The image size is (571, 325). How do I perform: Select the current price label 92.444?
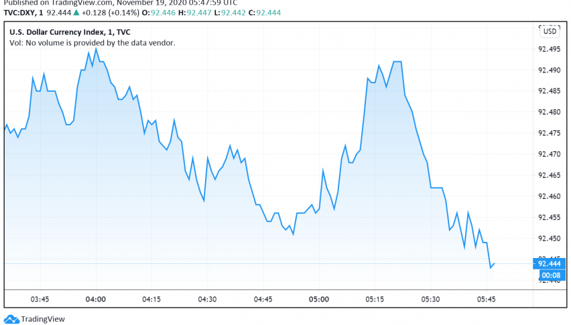(x=549, y=263)
